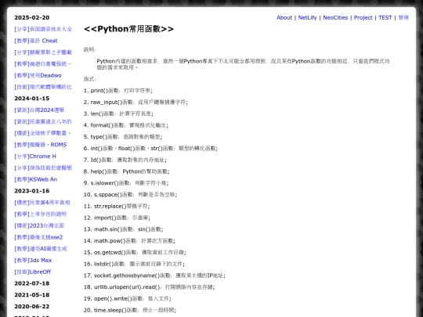Image resolution: width=423 pixels, height=317 pixels.
Task: Open the 2023台灣北部 sidebar post
Action: [x=39, y=225]
